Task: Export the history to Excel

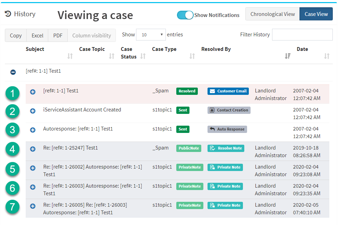Action: coord(37,36)
